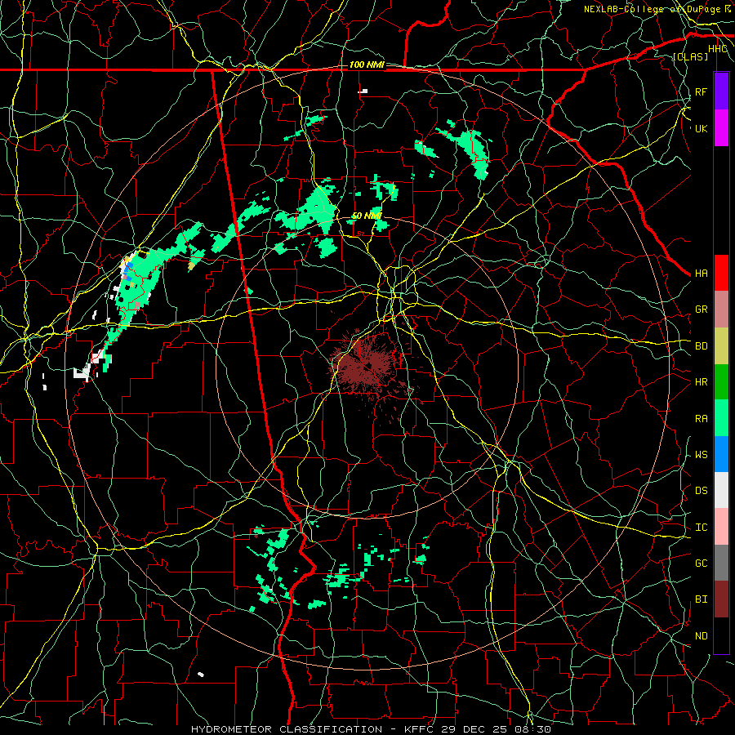Viewport: 735px width, 735px height.
Task: Click the DS white legend swatch
Action: click(721, 490)
